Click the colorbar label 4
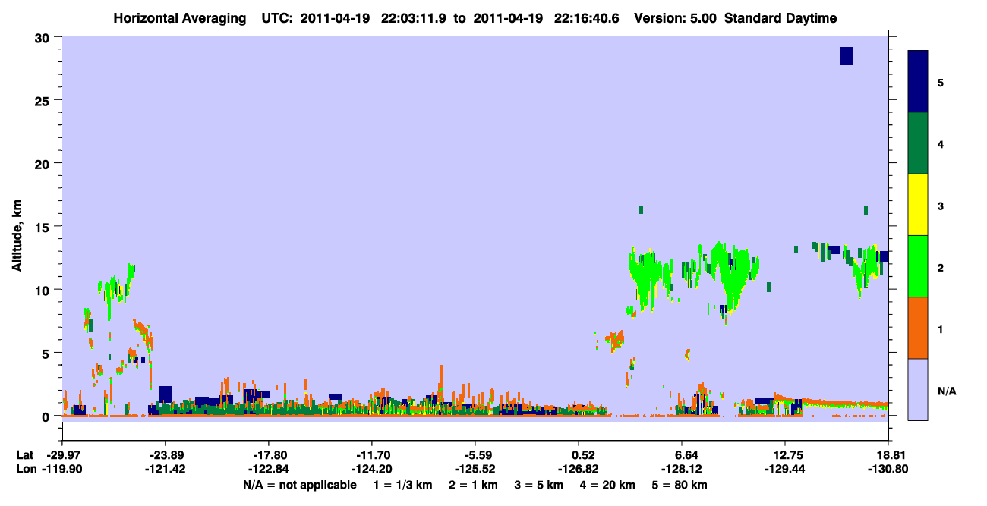987x506 pixels. pos(941,143)
